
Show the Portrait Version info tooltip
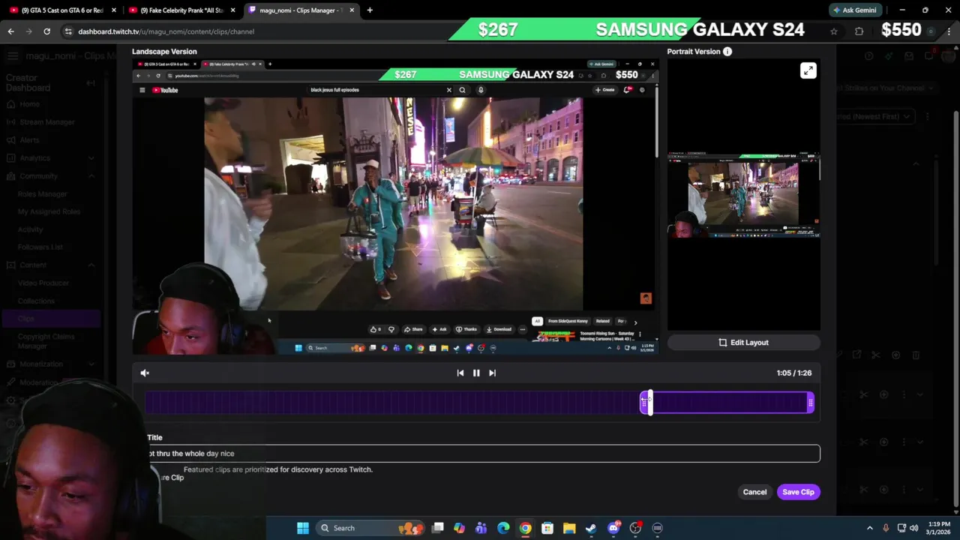tap(727, 52)
